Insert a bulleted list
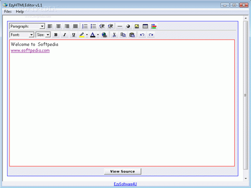Screen dimensions: 251x188 coord(93,26)
